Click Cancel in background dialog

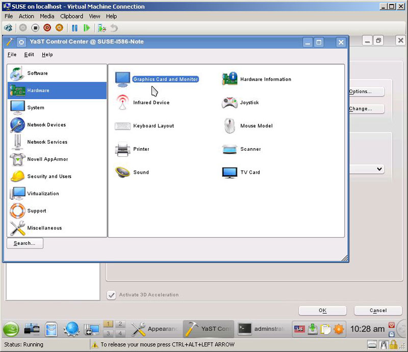coord(378,311)
